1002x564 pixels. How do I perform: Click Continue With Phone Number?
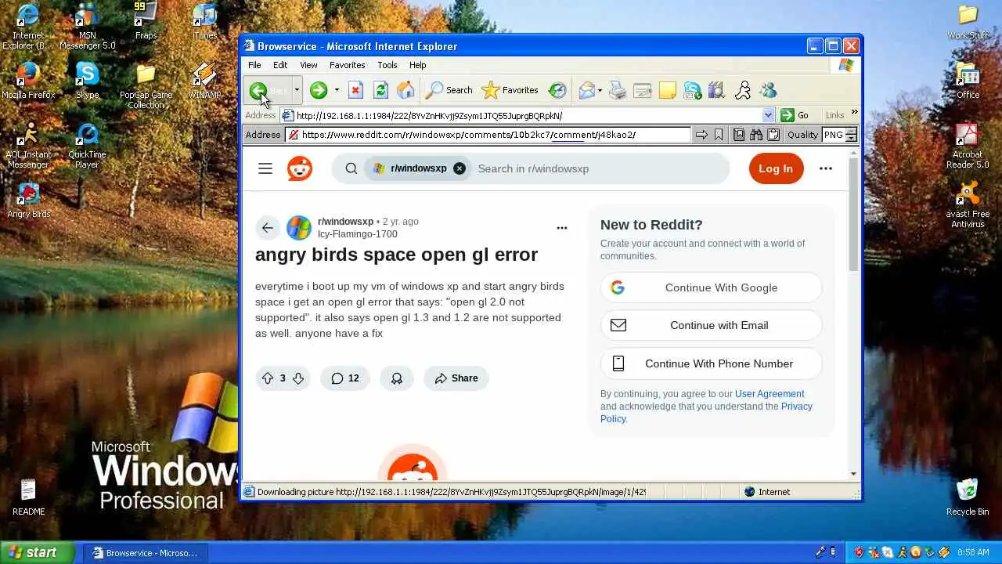711,363
